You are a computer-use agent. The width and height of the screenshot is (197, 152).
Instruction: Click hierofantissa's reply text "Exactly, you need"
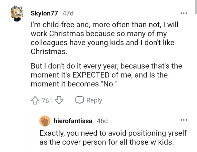click(x=113, y=137)
